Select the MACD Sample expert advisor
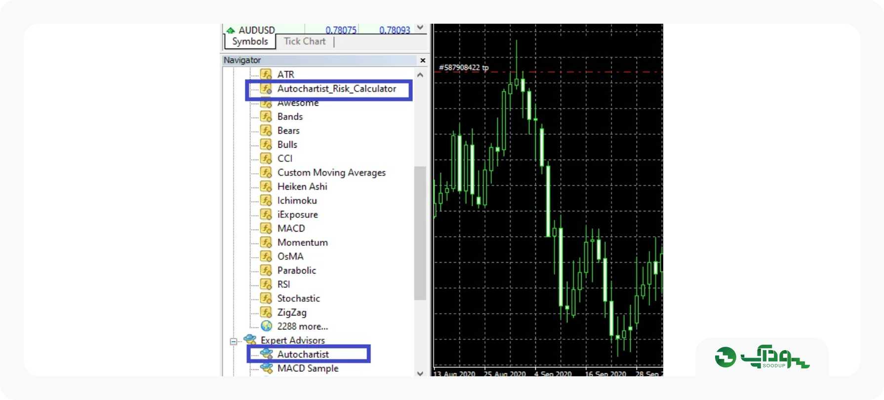Screen dimensions: 884x400 (x=308, y=368)
